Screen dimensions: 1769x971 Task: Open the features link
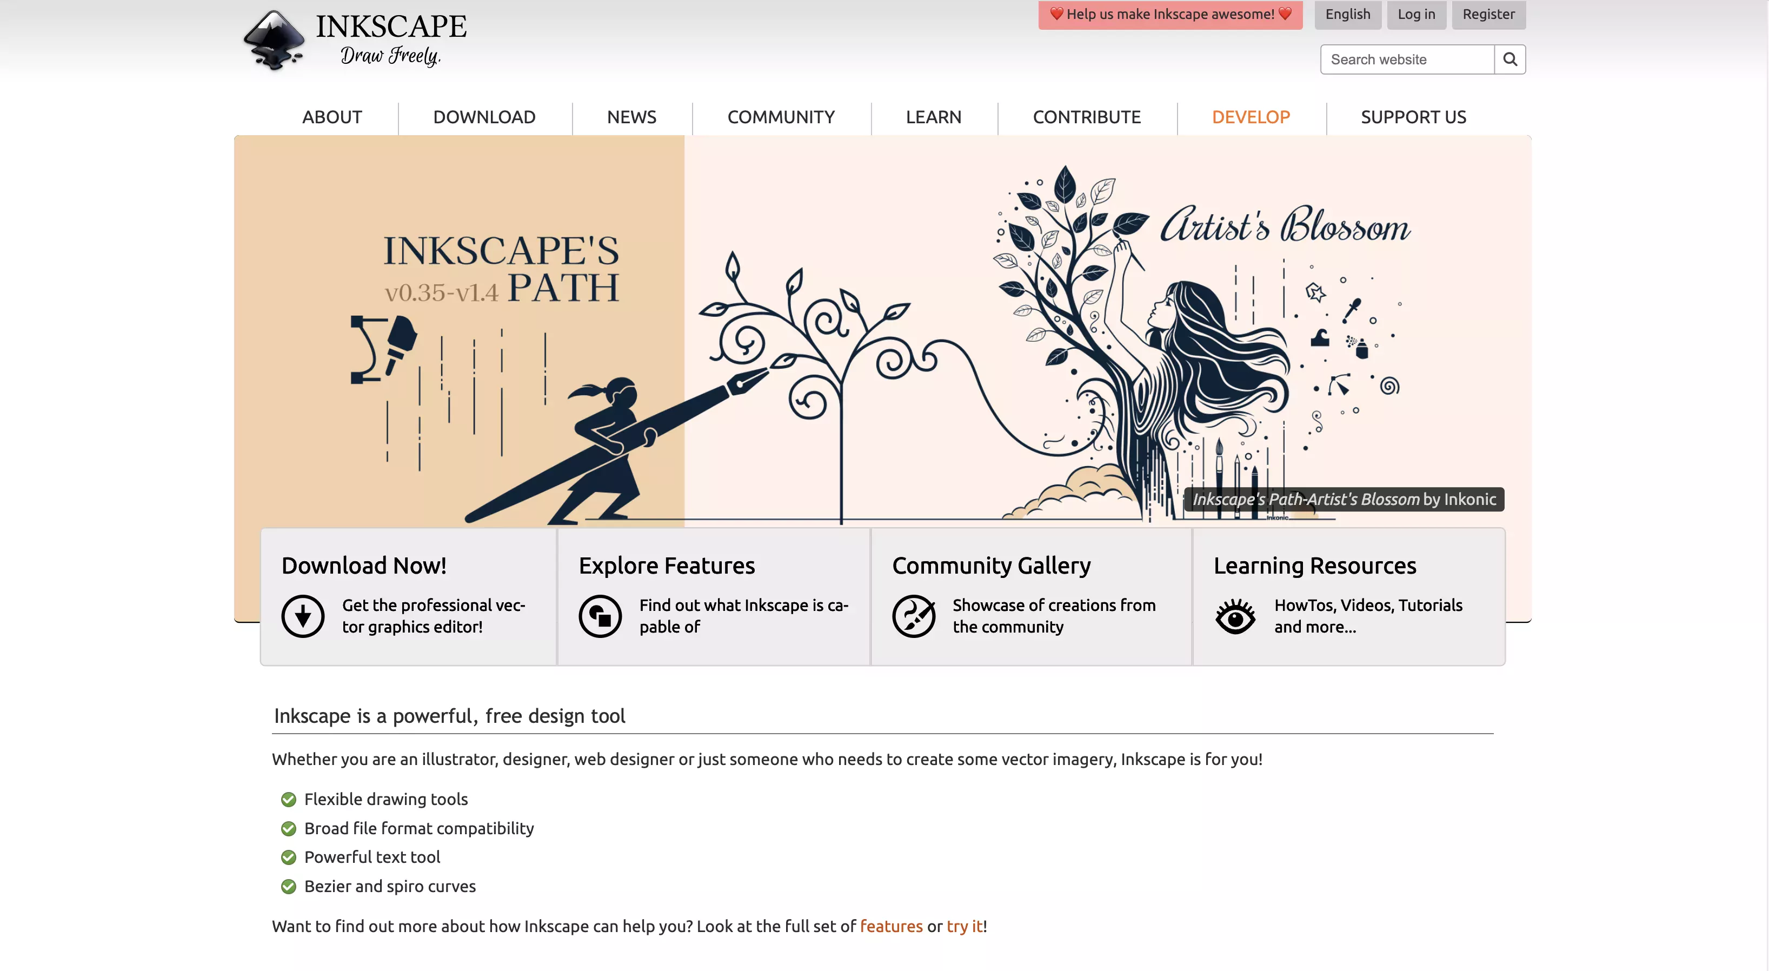[890, 926]
